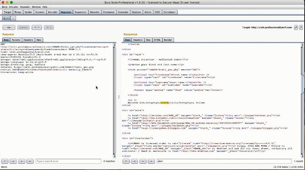Open the Sequencer tab

[x=80, y=12]
